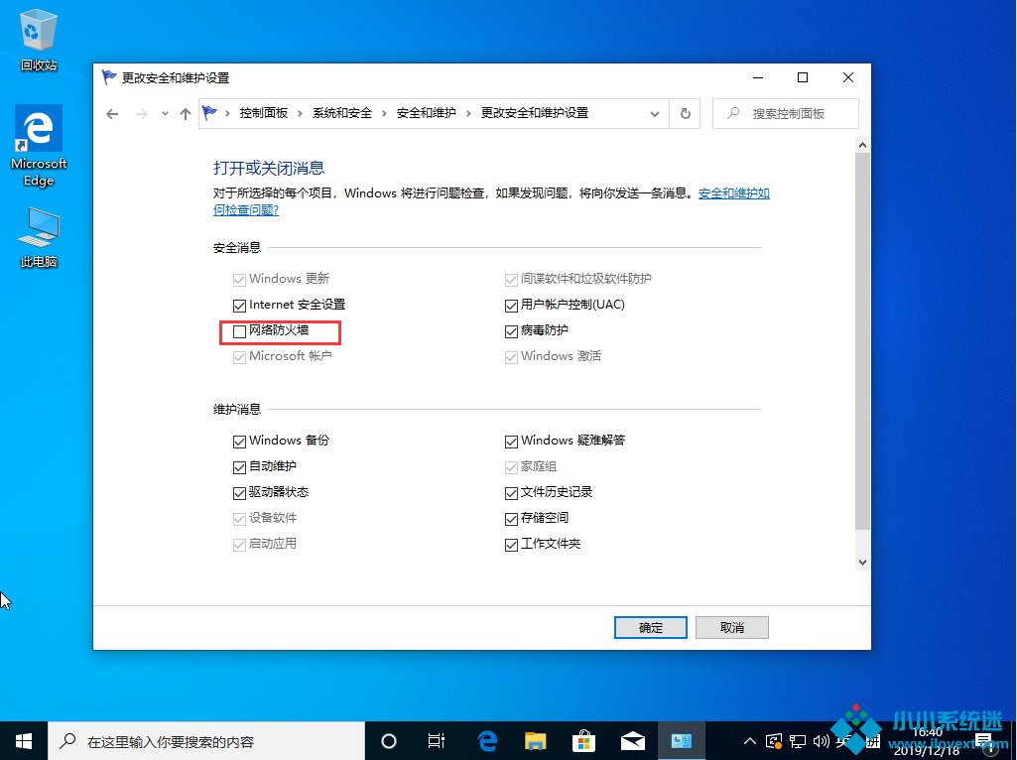This screenshot has width=1017, height=760.
Task: Go back with the left arrow button
Action: (x=112, y=114)
